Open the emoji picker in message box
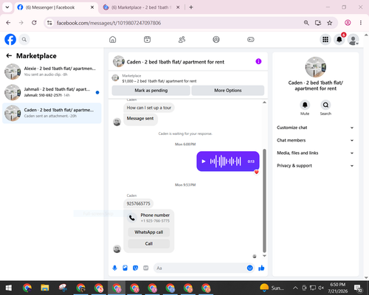Image resolution: width=369 pixels, height=295 pixels. (x=249, y=268)
